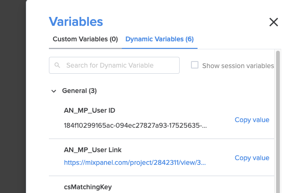
Task: Select the Dynamic Variables (6) tab
Action: [159, 39]
